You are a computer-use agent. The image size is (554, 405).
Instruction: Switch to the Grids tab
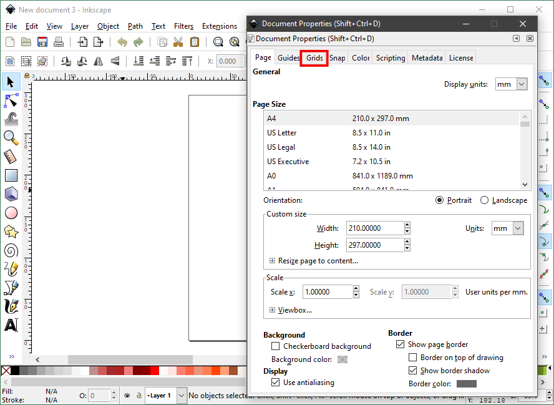pyautogui.click(x=314, y=58)
